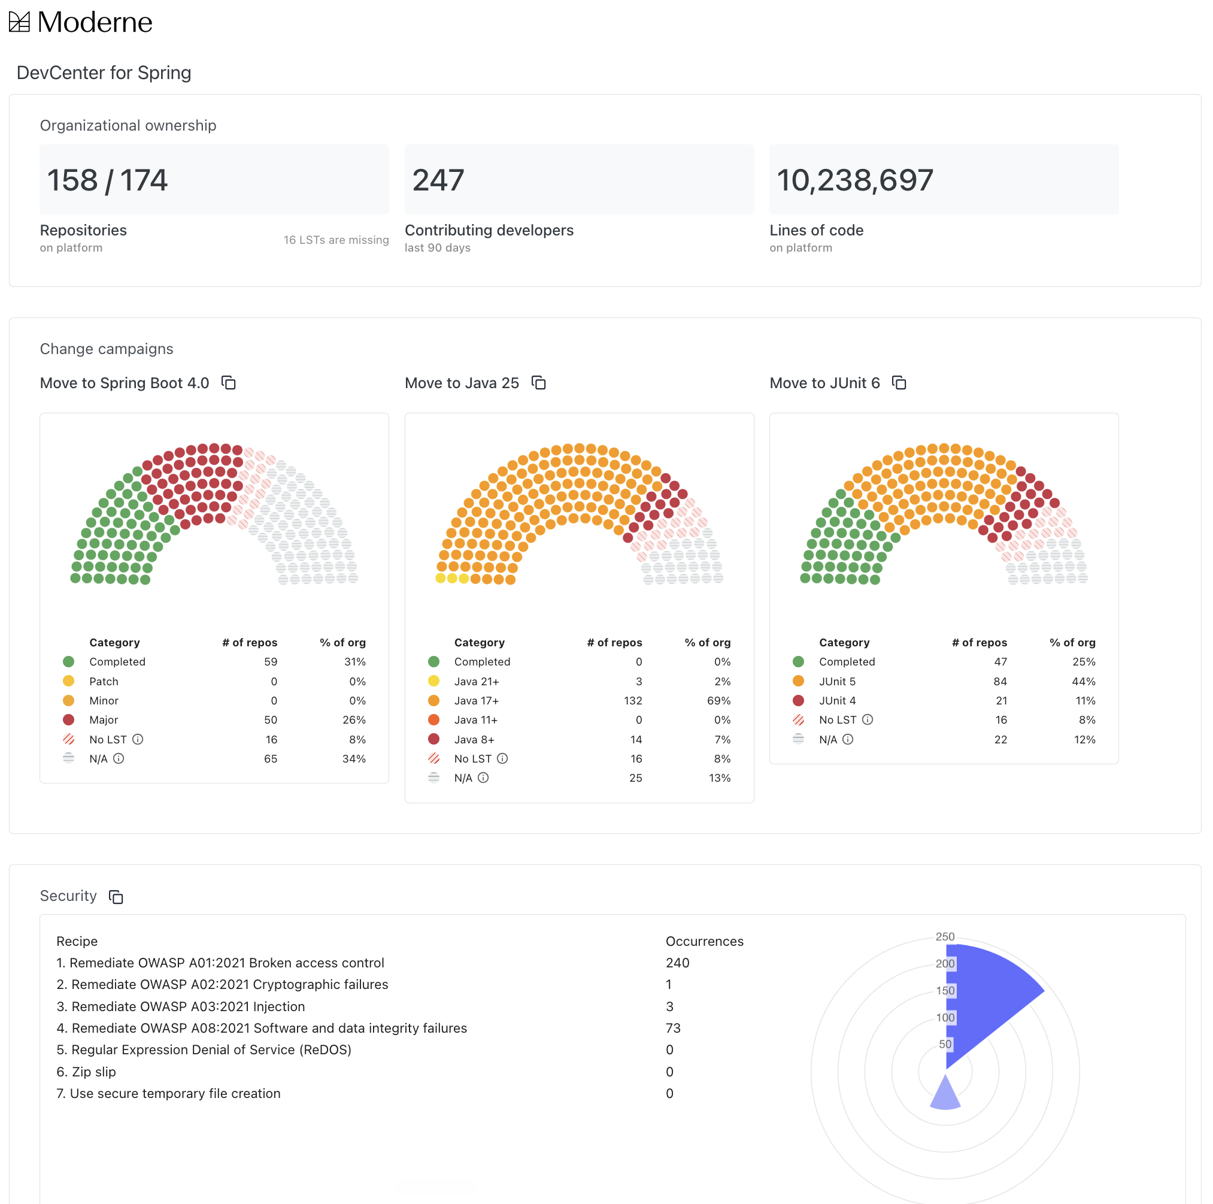The image size is (1213, 1204).
Task: Open info icon beside N/A in JUnit 6 table
Action: 848,739
